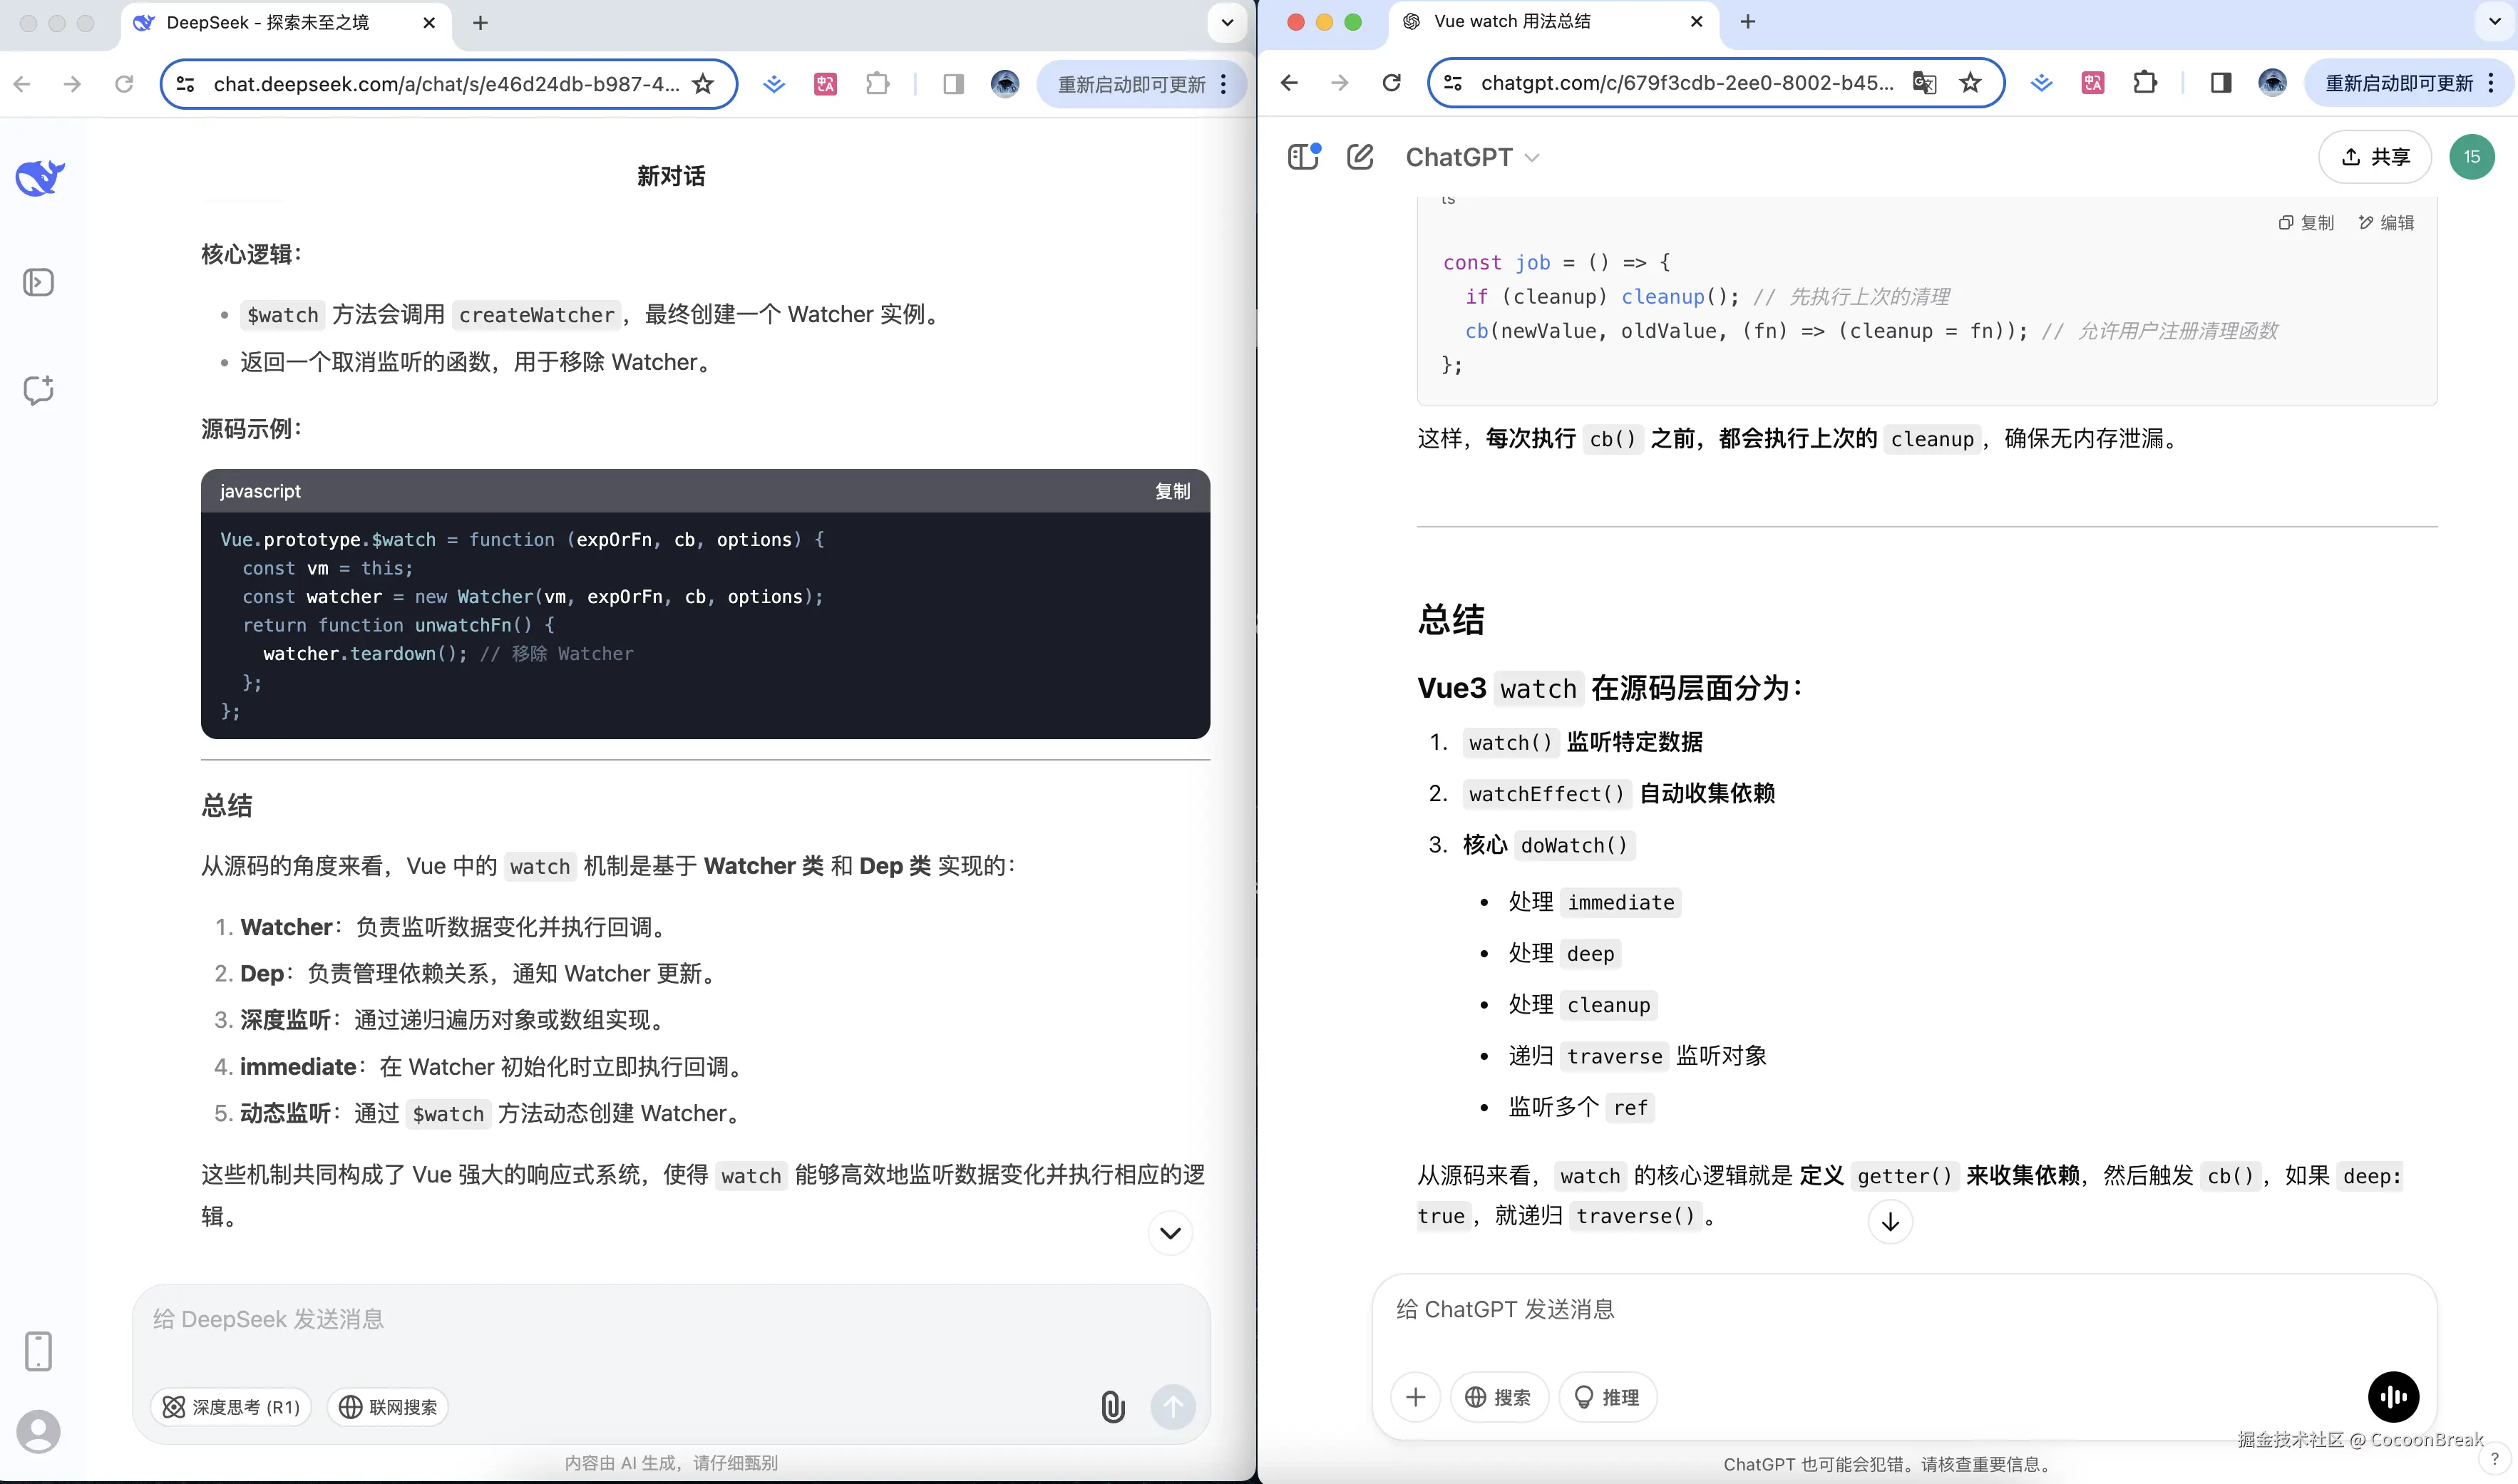This screenshot has width=2518, height=1484.
Task: Click ChatGPT new chat pencil icon
Action: 1360,157
